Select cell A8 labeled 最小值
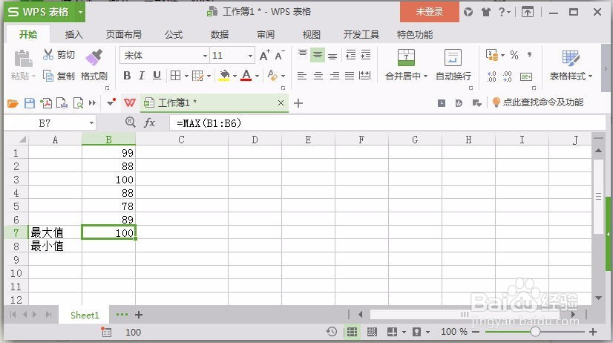613x343 pixels. click(55, 246)
